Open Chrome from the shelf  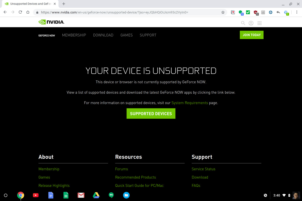21,195
